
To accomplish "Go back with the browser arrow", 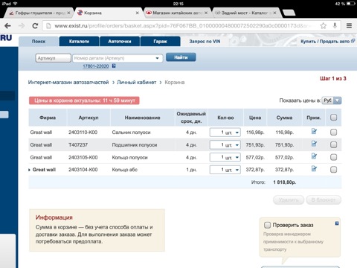I will point(7,25).
